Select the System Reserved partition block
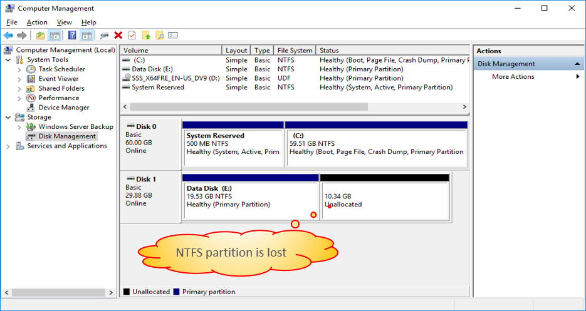The width and height of the screenshot is (586, 311). click(233, 144)
